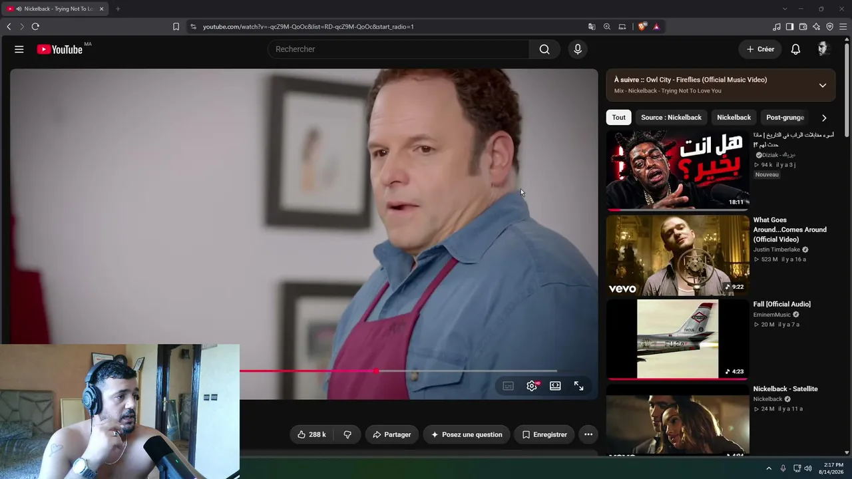
Task: Open the EminemMusic channel link
Action: pos(772,315)
